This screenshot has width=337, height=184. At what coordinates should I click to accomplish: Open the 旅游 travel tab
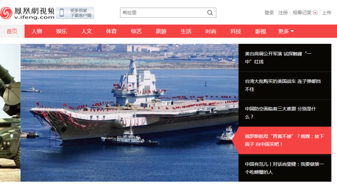[161, 31]
